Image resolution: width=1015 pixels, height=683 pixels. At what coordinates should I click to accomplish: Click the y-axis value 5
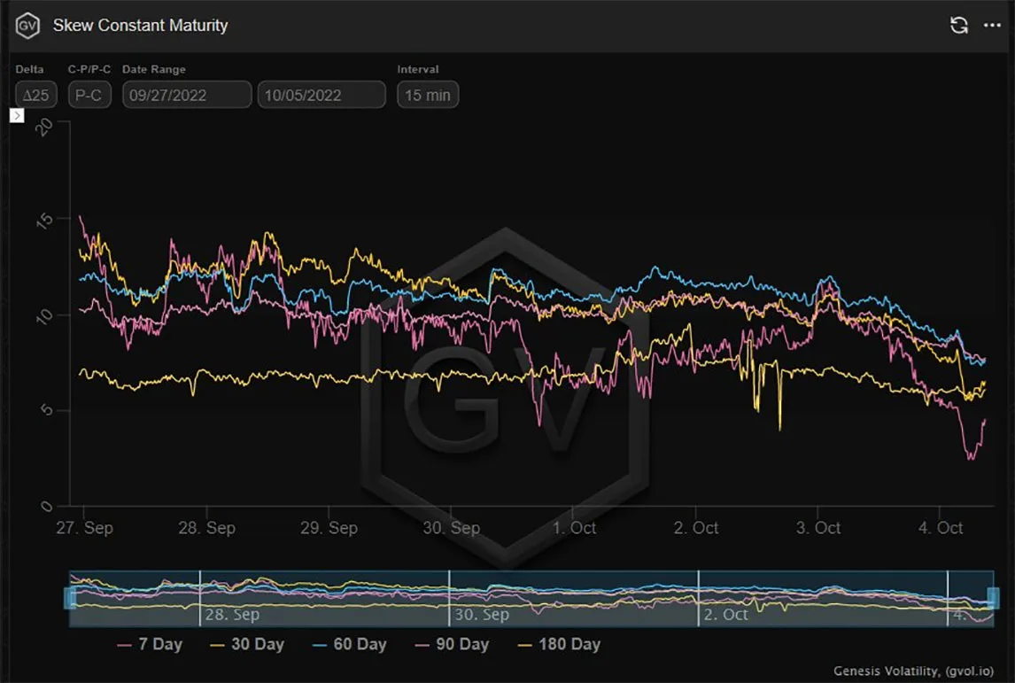(46, 410)
